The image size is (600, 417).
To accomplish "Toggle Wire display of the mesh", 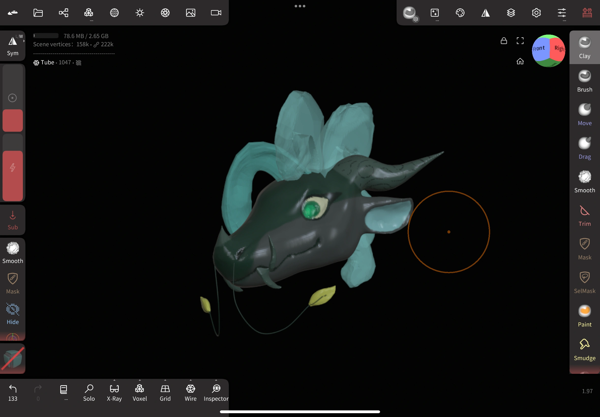I will click(190, 392).
